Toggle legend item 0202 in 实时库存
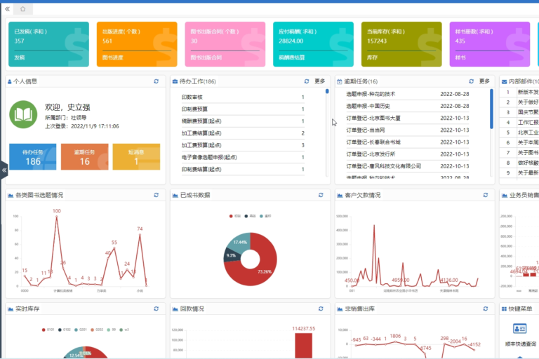The image size is (539, 359). pos(97,330)
